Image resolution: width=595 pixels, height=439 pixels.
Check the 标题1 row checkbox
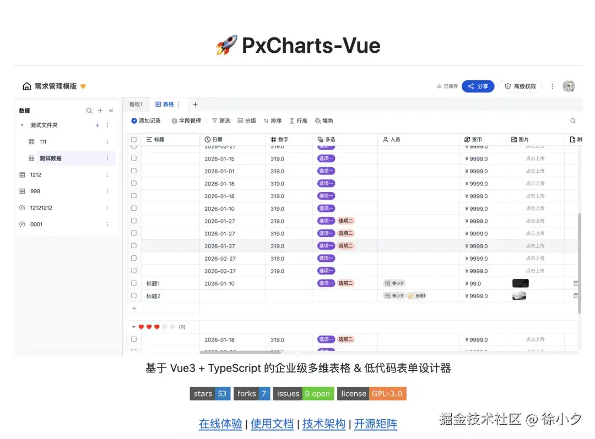(134, 283)
